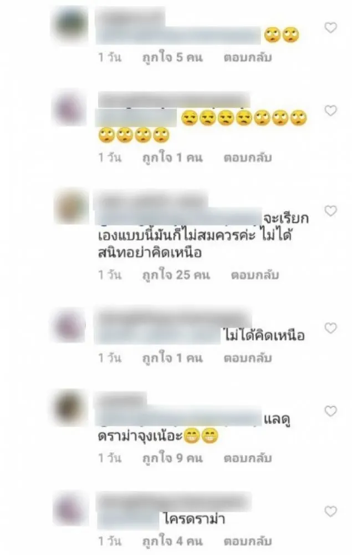Image resolution: width=352 pixels, height=555 pixels.
Task: Open first commenter's profile picture
Action: point(70,24)
